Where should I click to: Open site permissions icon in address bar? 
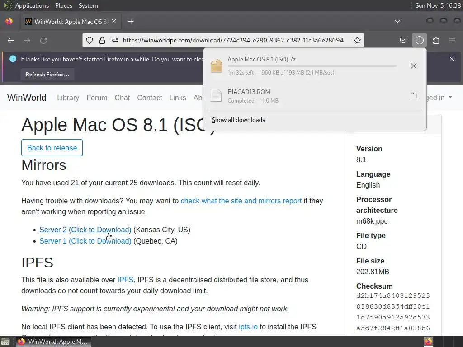pyautogui.click(x=115, y=40)
